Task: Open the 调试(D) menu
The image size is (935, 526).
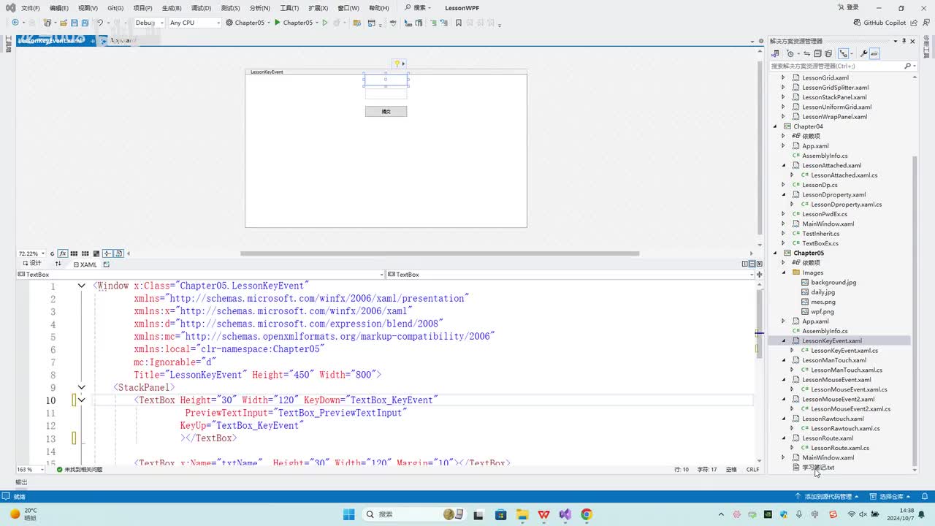Action: click(x=201, y=8)
